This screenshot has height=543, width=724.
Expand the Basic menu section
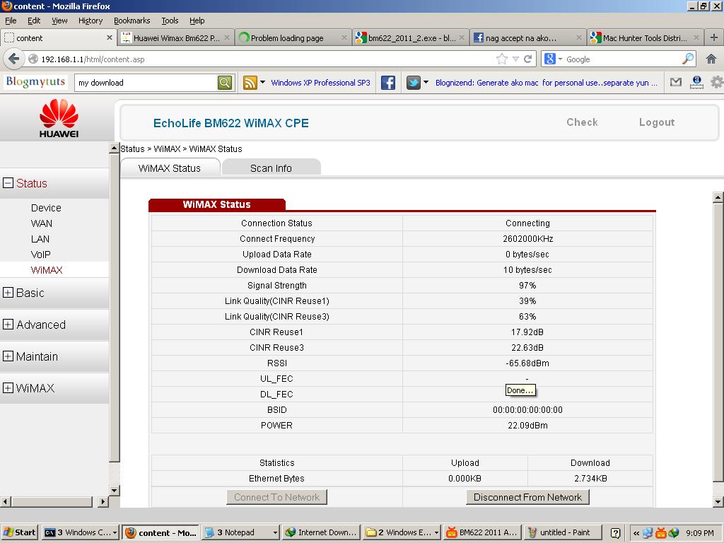click(8, 292)
